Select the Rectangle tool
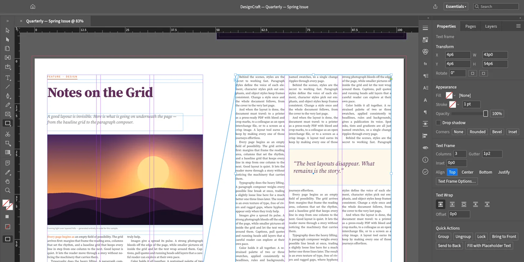524x262 pixels. [x=7, y=124]
